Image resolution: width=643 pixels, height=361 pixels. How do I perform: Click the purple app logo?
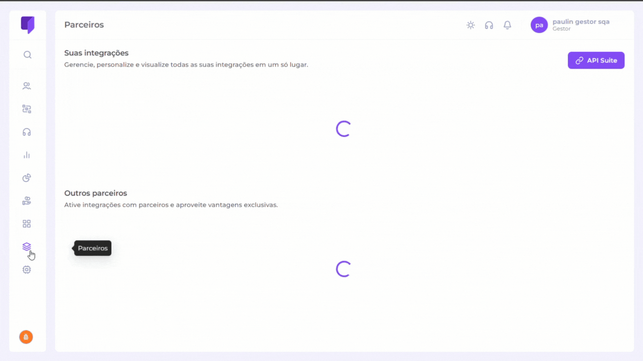click(x=27, y=25)
